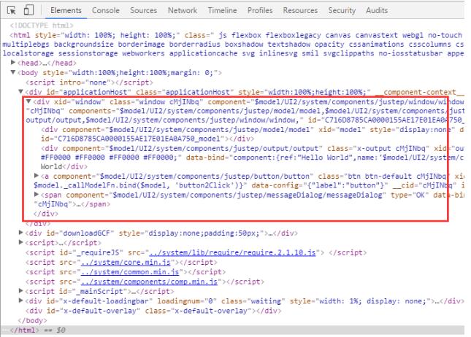Select the closing /body tag row
The image size is (471, 337).
click(32, 320)
